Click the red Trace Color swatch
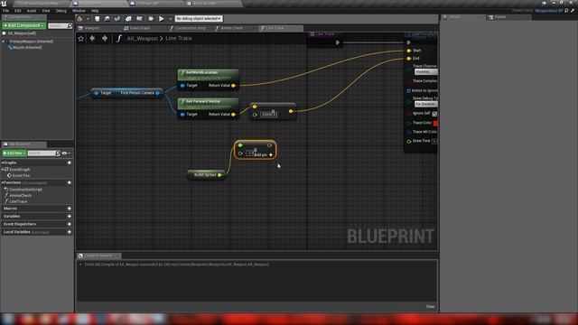This screenshot has width=578, height=325. tap(435, 123)
